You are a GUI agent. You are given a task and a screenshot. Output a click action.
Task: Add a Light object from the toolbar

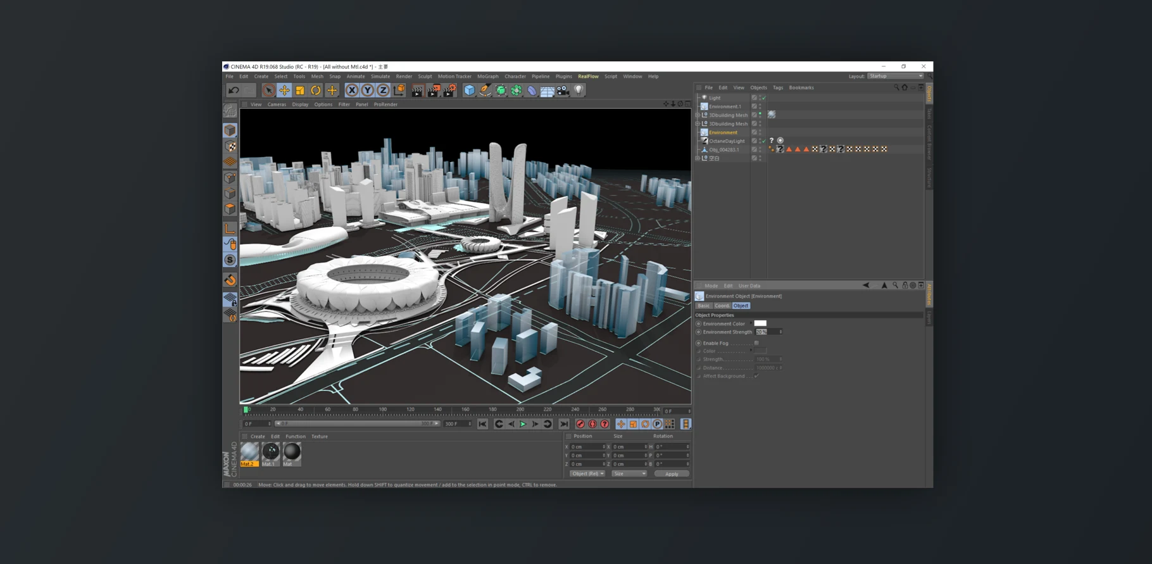click(579, 91)
